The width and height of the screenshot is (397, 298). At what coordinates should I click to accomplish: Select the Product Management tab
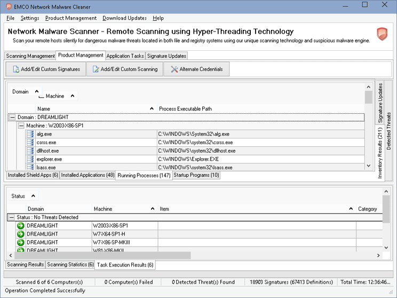81,55
